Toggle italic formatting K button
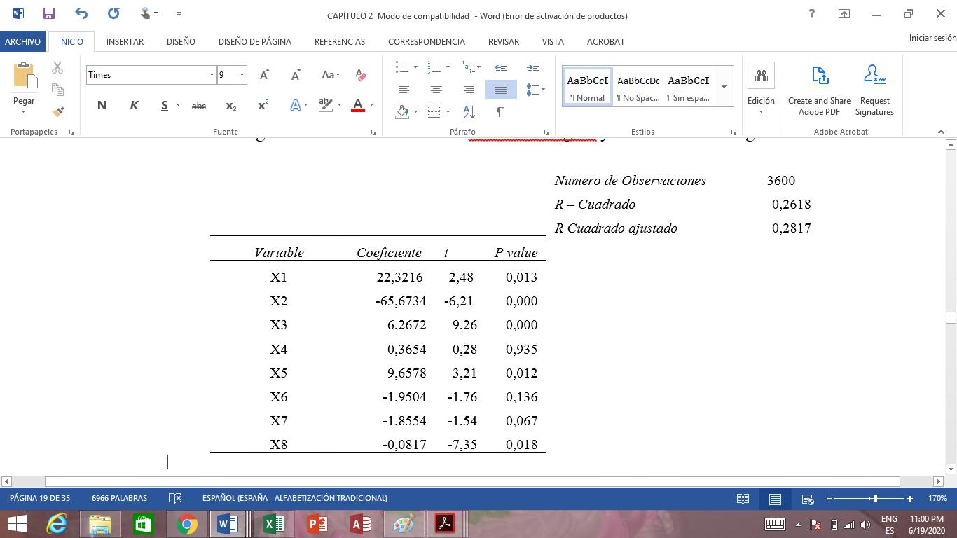Image resolution: width=957 pixels, height=538 pixels. click(x=134, y=106)
